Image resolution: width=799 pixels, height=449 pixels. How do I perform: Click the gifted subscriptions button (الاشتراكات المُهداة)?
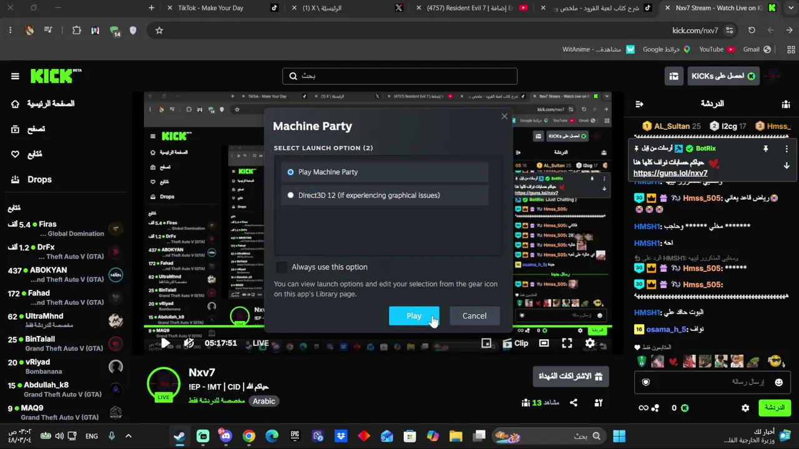tap(571, 376)
